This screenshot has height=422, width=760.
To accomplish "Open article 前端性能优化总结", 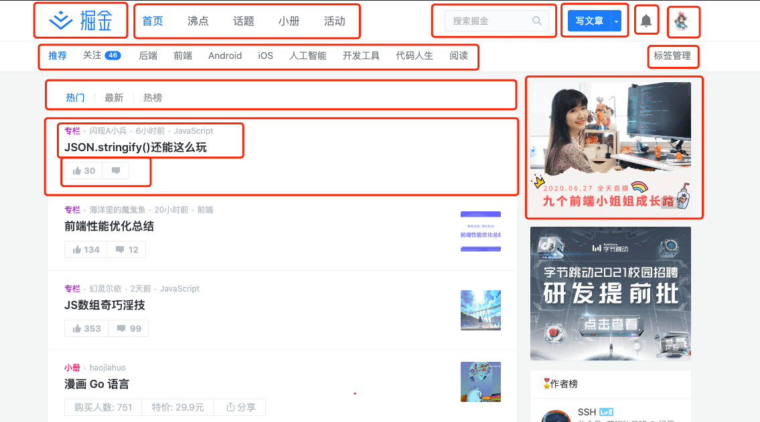I will tap(109, 226).
